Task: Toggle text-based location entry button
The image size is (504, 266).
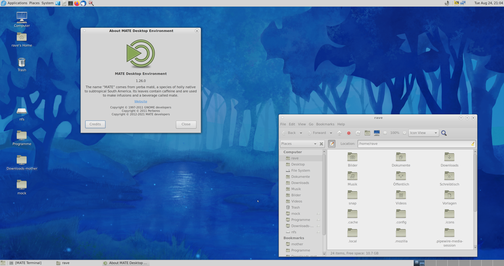Action: tap(332, 144)
